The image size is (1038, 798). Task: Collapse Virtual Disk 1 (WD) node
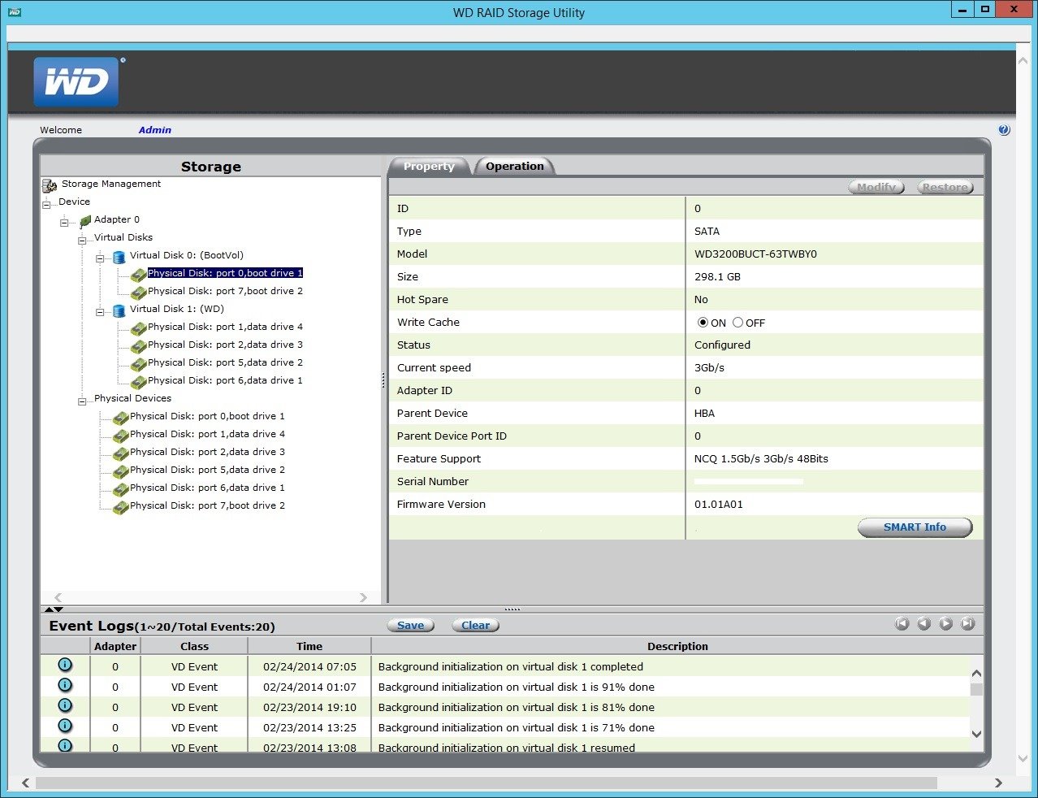click(100, 310)
